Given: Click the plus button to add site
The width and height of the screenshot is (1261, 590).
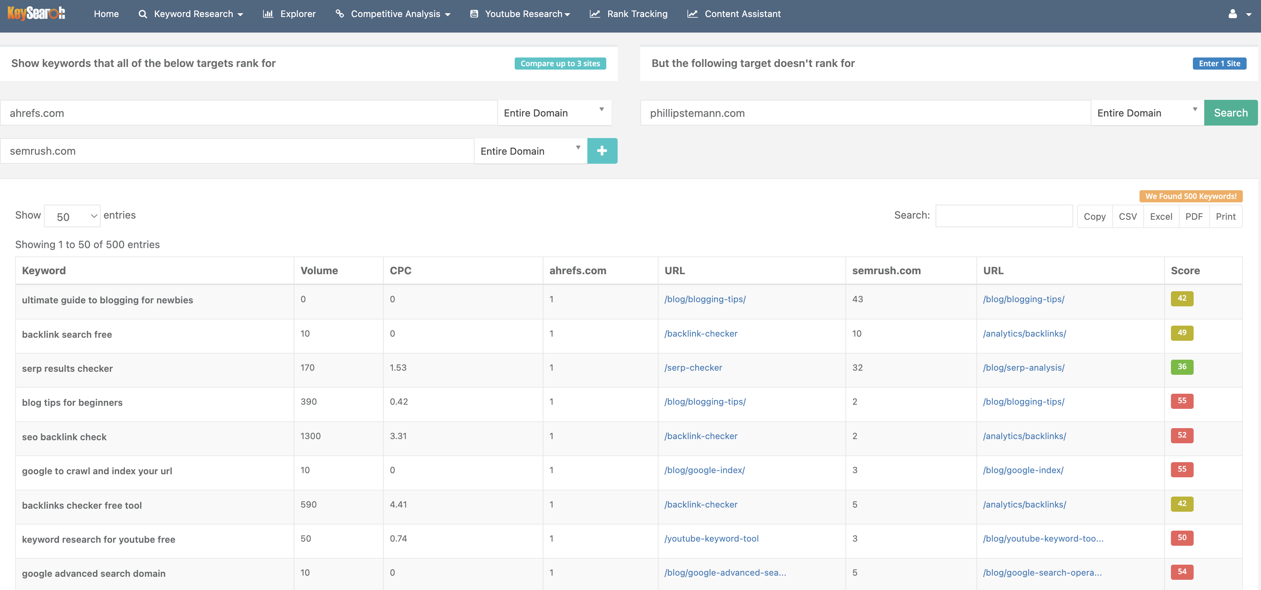Looking at the screenshot, I should tap(602, 151).
